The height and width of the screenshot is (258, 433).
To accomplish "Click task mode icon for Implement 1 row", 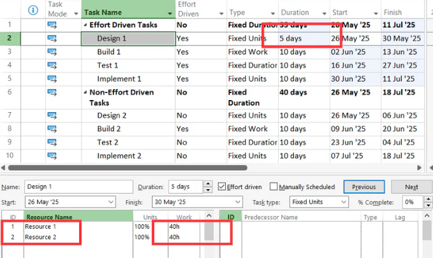I will tap(52, 79).
